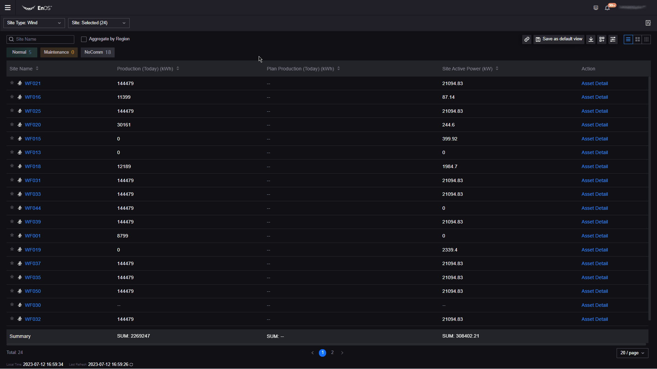Filter by NoComm 18 status tab

98,52
